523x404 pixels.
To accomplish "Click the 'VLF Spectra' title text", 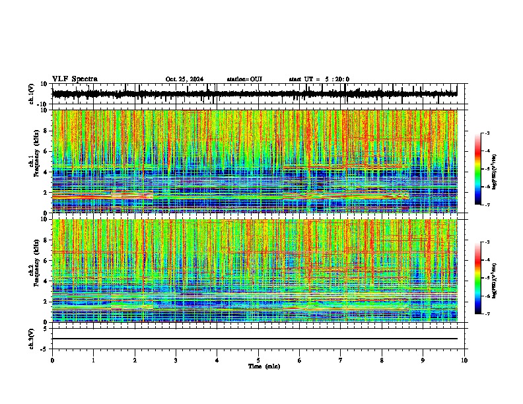I will 75,79.
